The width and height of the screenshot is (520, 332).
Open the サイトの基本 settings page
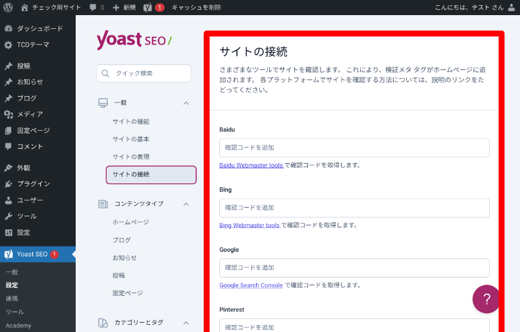tap(131, 139)
